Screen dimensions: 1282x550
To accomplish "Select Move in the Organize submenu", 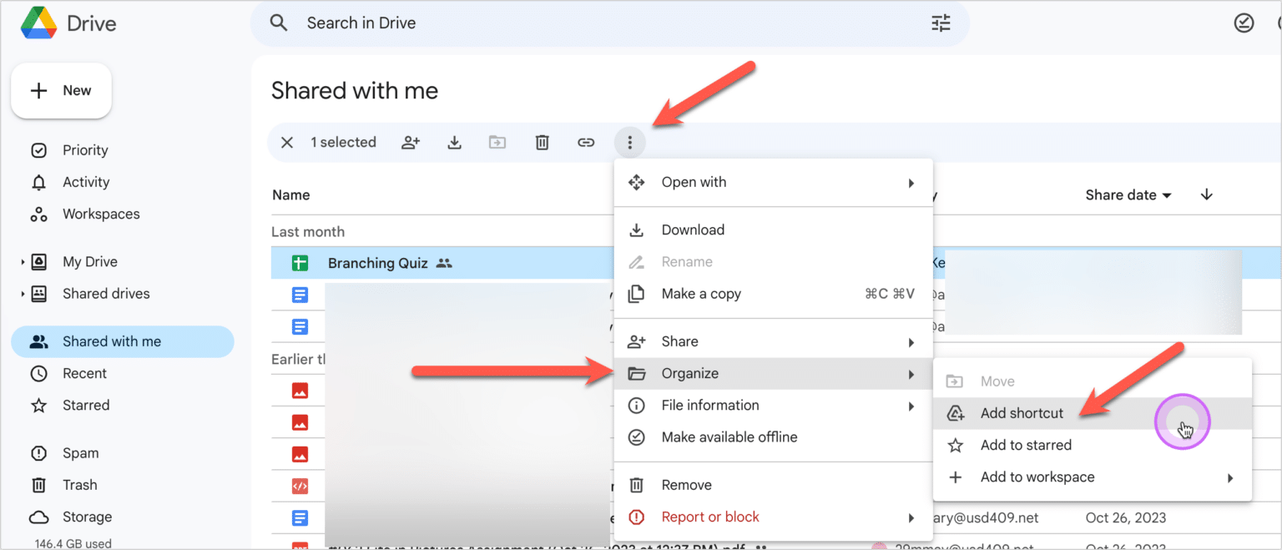I will pyautogui.click(x=1093, y=381).
